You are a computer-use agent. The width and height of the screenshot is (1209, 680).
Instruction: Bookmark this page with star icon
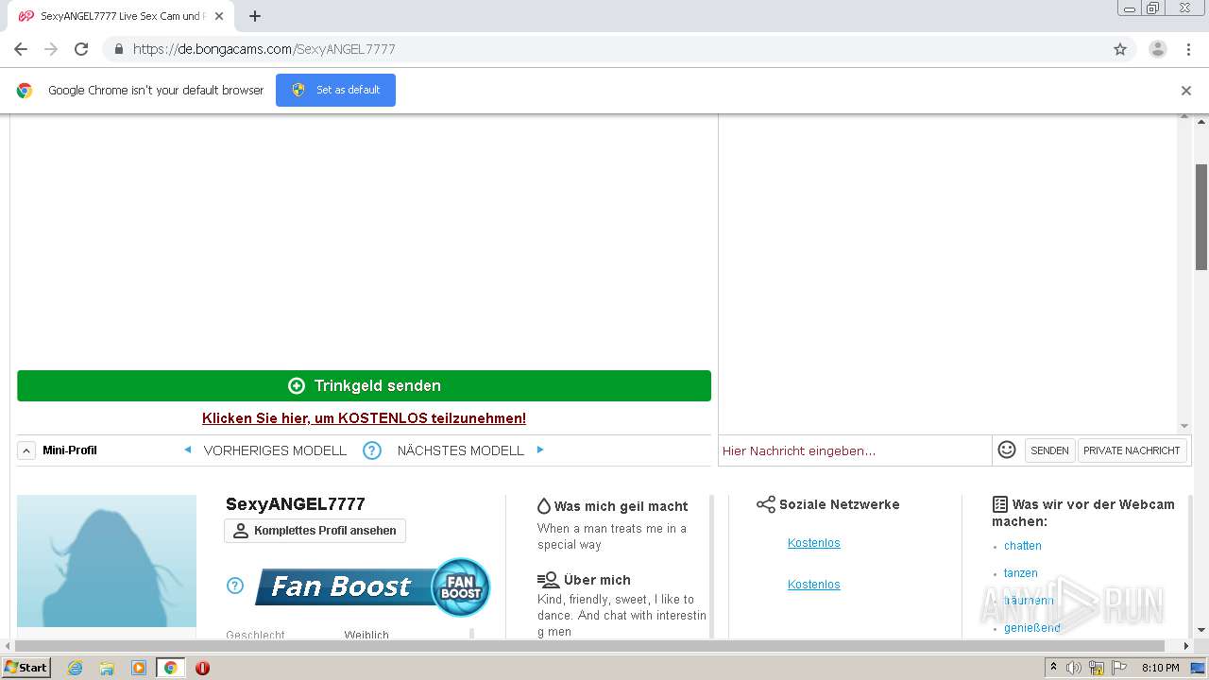click(1120, 49)
